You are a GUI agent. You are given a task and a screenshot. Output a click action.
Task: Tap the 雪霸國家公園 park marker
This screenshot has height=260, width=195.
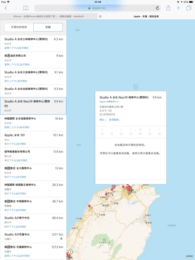105,240
